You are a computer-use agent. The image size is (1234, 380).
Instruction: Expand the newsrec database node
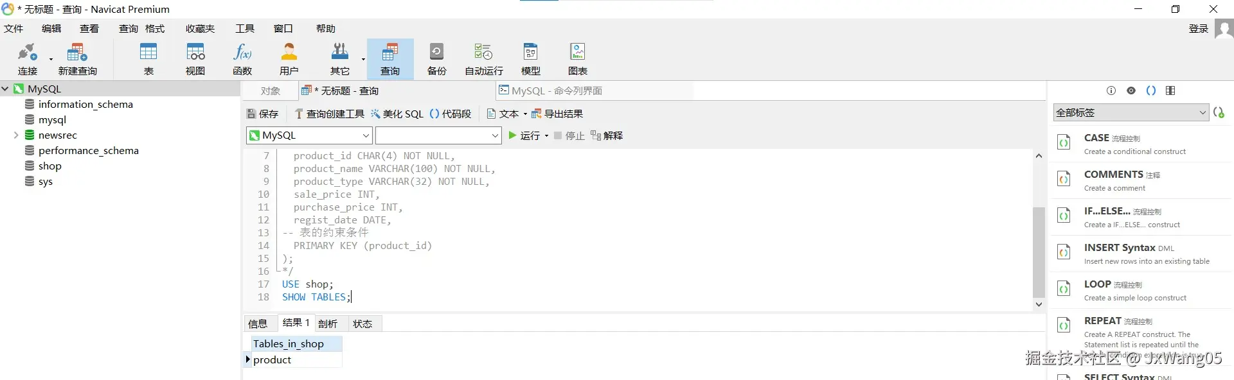click(x=16, y=135)
